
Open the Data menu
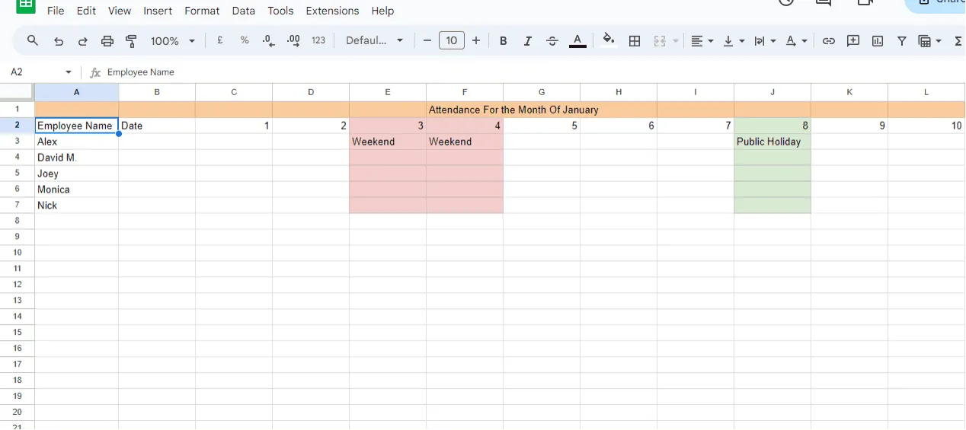coord(244,11)
